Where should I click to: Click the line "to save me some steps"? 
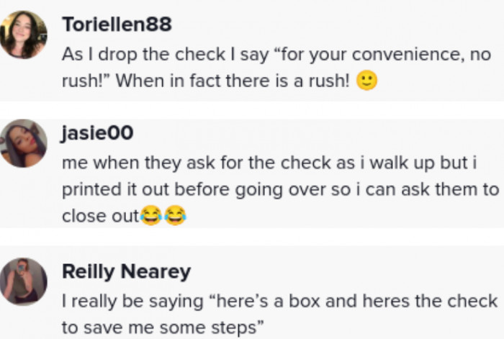pos(160,327)
